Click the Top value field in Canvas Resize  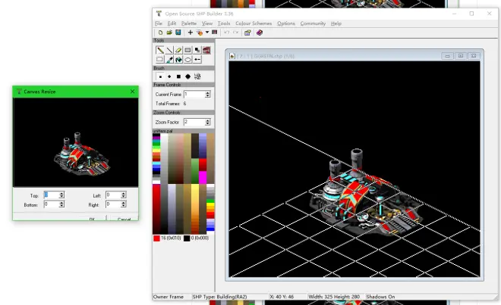(x=52, y=195)
